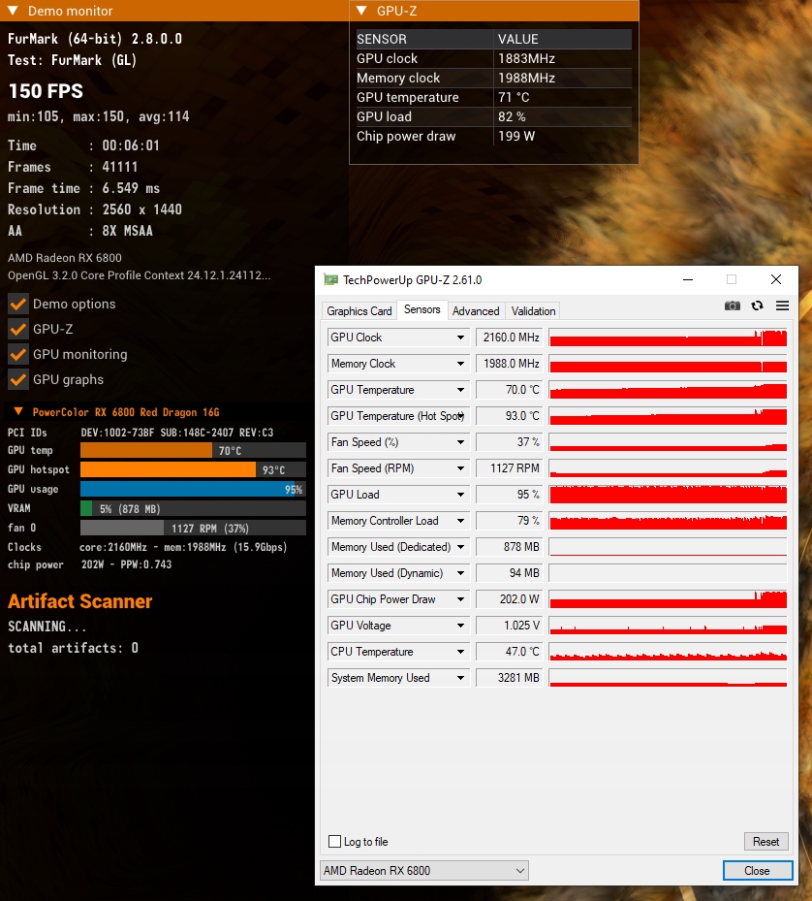Uncheck the Demo options checkbox
The height and width of the screenshot is (901, 812).
click(18, 304)
